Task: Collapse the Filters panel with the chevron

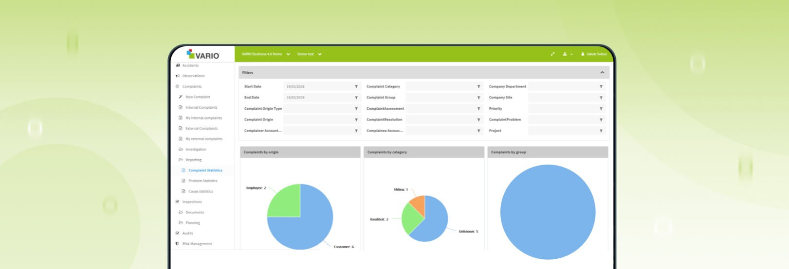Action: click(x=602, y=73)
